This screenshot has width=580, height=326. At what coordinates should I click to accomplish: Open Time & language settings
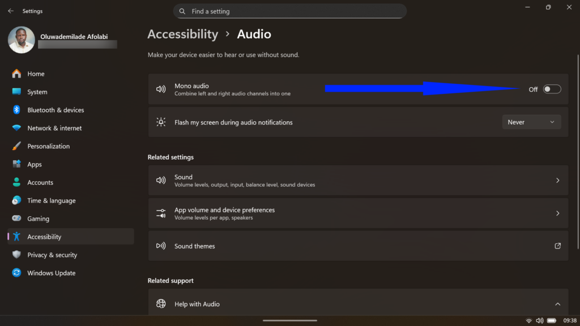point(15,200)
